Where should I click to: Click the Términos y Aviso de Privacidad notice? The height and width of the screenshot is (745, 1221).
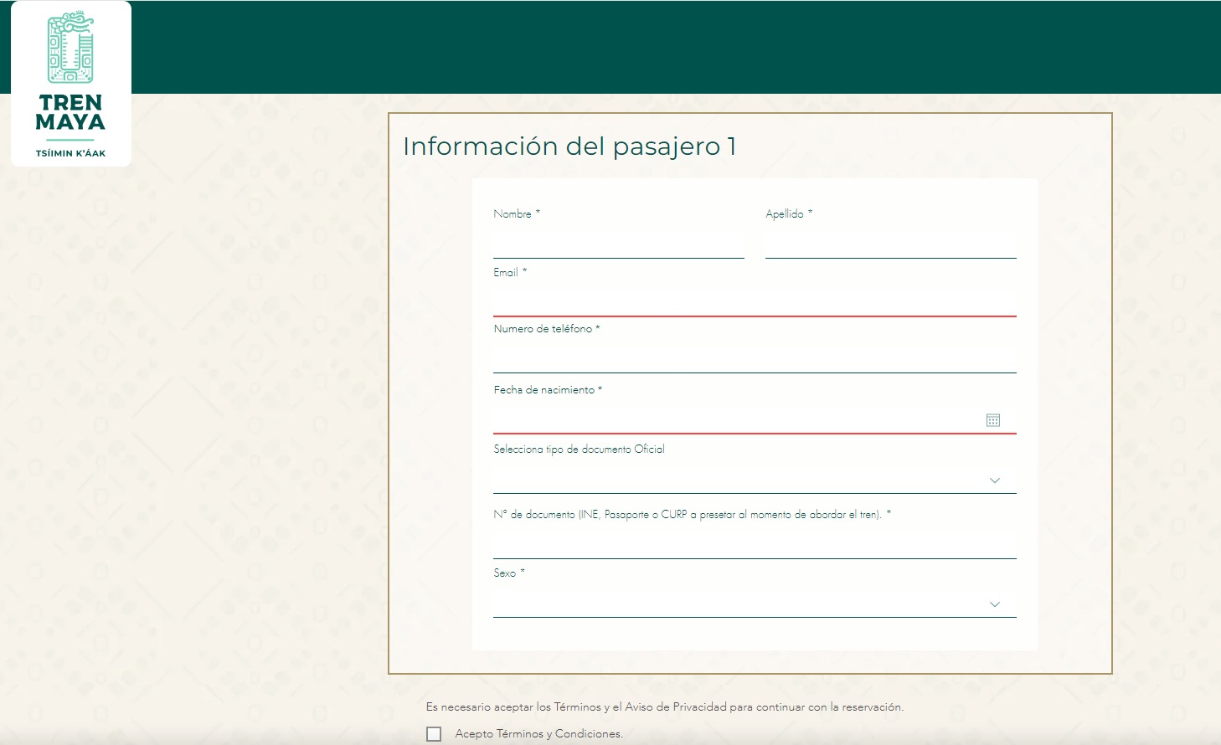665,707
